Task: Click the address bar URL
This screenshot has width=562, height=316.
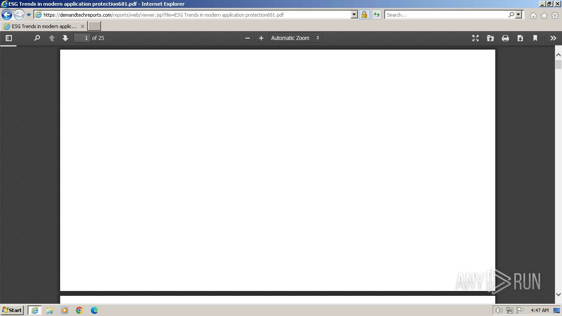Action: (163, 15)
